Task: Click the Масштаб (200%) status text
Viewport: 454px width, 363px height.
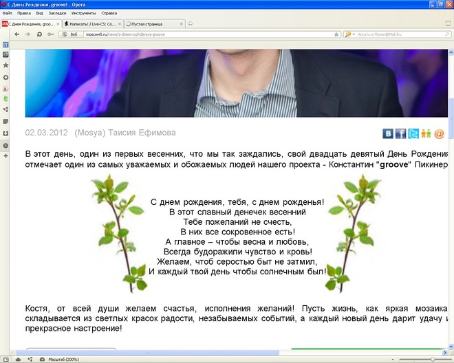Action: tap(64, 360)
